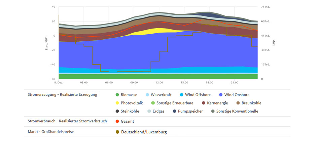Toggle the Steinkohle legend entry
Screen dimensions: 323x168
coord(127,111)
